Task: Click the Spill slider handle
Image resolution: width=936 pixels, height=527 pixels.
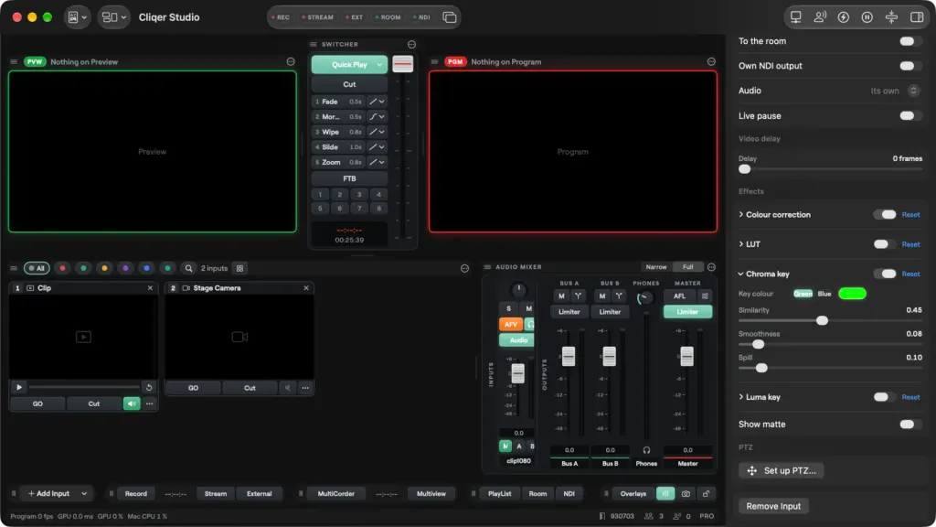Action: [761, 368]
